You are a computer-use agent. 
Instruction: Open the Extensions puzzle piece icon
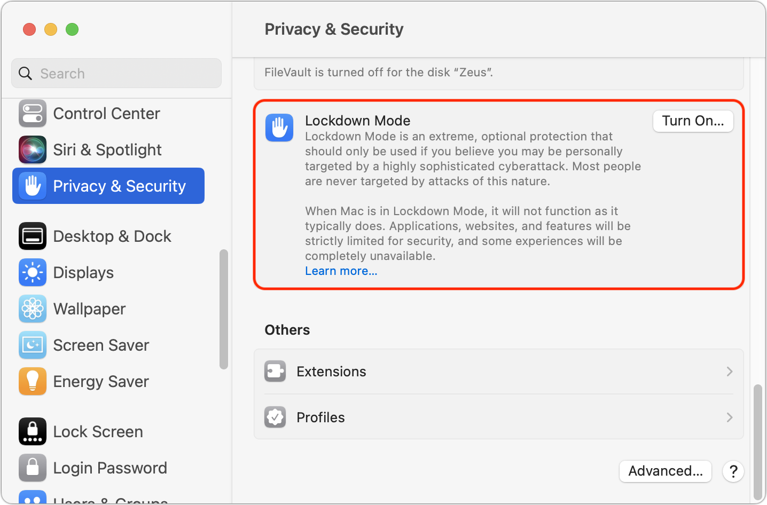(275, 372)
